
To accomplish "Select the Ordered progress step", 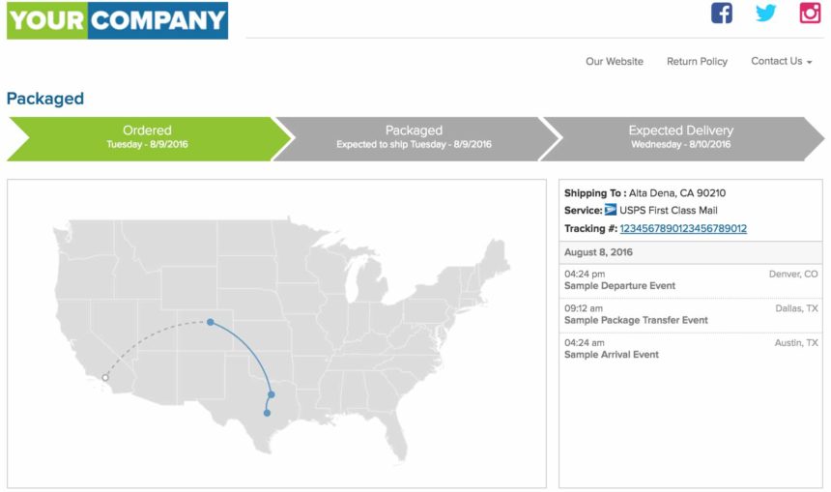I will (147, 137).
